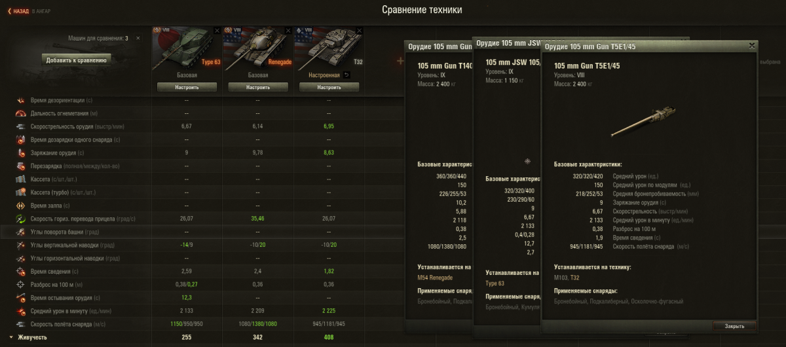786x347 pixels.
Task: Go back to hangar via Назад
Action: (x=19, y=11)
